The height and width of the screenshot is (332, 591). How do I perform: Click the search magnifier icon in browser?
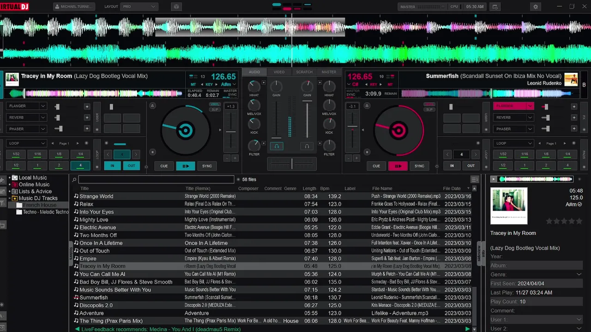tap(74, 180)
